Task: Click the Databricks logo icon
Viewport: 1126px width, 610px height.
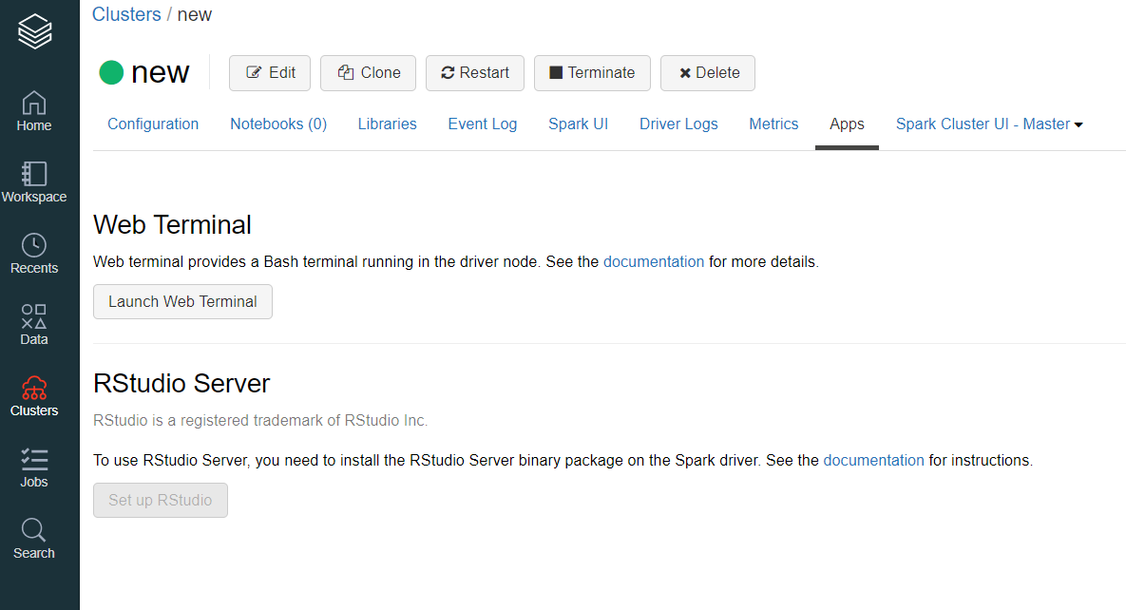Action: pyautogui.click(x=34, y=31)
